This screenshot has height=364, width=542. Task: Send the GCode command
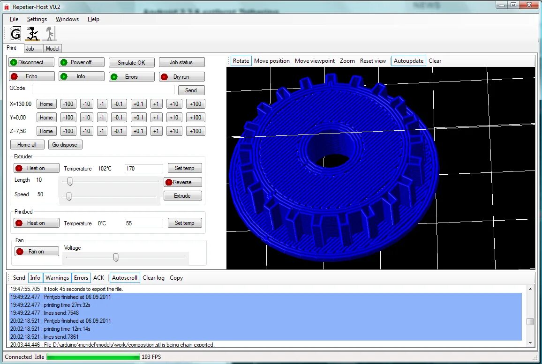pyautogui.click(x=191, y=90)
